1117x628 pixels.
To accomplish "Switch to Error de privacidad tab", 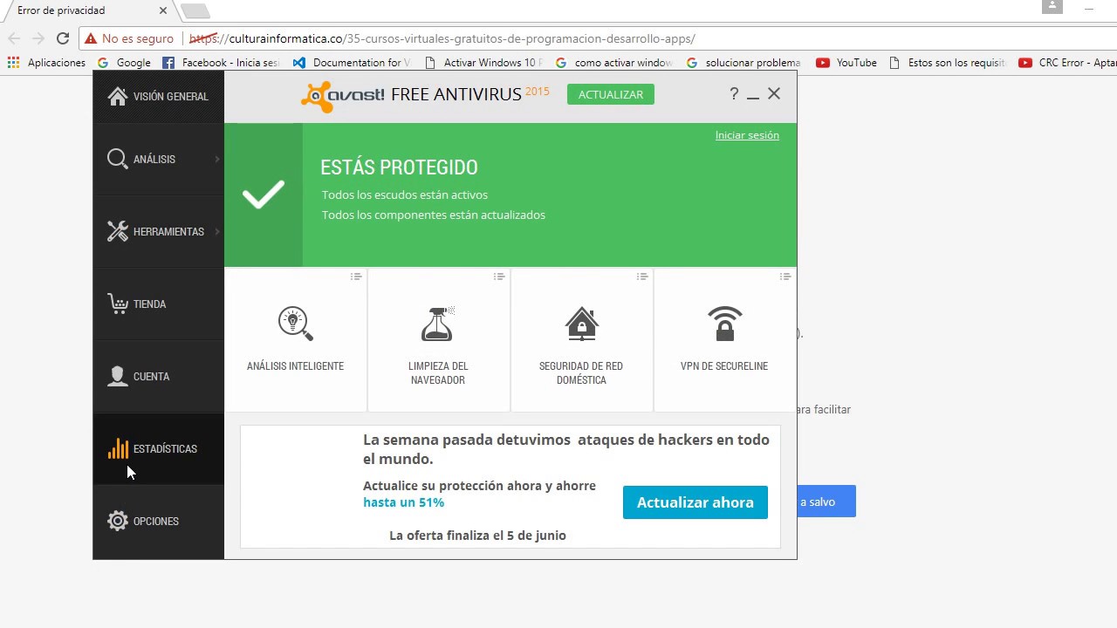I will coord(87,10).
